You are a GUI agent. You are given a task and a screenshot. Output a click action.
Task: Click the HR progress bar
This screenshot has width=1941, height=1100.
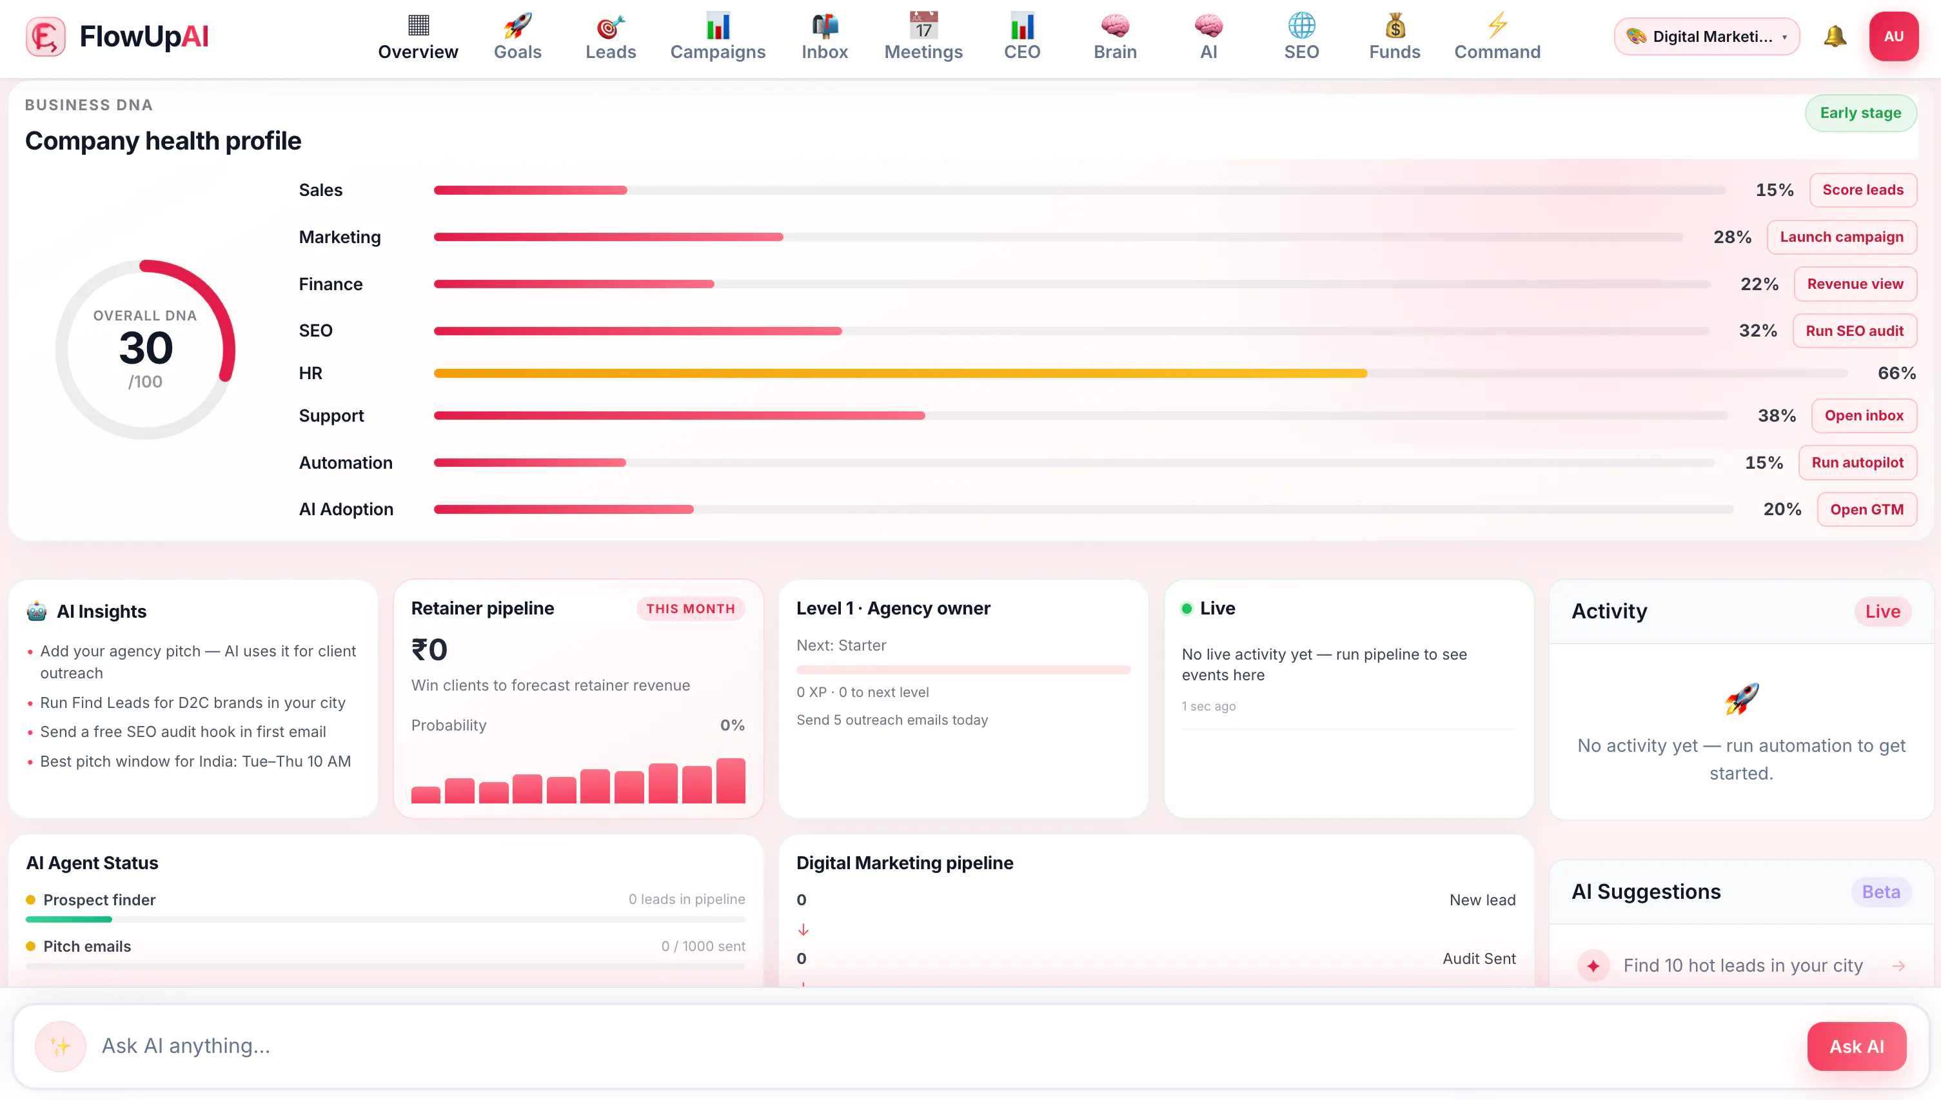1140,373
